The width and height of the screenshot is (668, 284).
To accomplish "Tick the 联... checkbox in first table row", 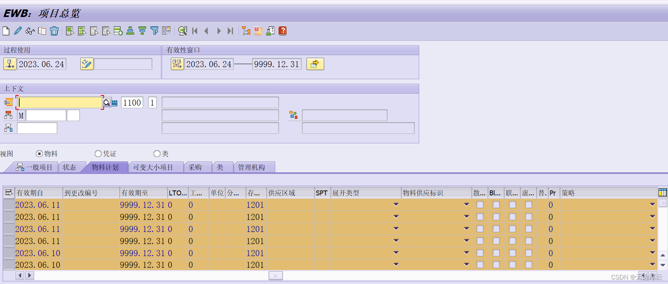I will 512,205.
